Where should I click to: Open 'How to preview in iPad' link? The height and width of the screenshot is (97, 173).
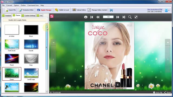[155, 9]
